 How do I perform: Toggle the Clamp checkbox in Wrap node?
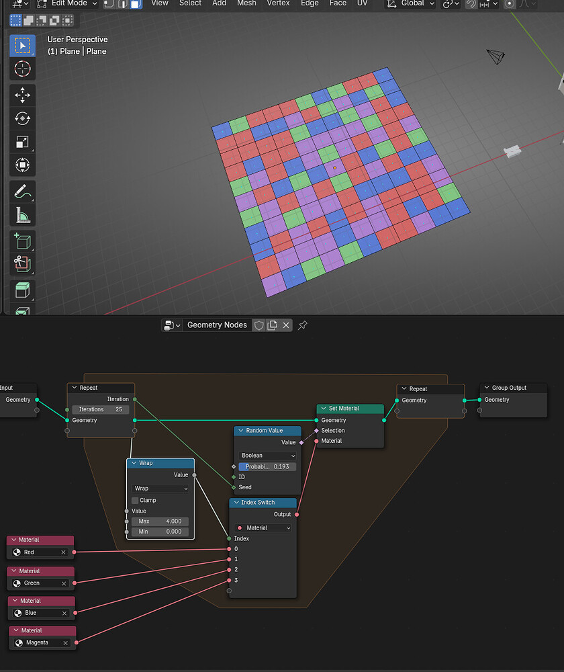(135, 501)
